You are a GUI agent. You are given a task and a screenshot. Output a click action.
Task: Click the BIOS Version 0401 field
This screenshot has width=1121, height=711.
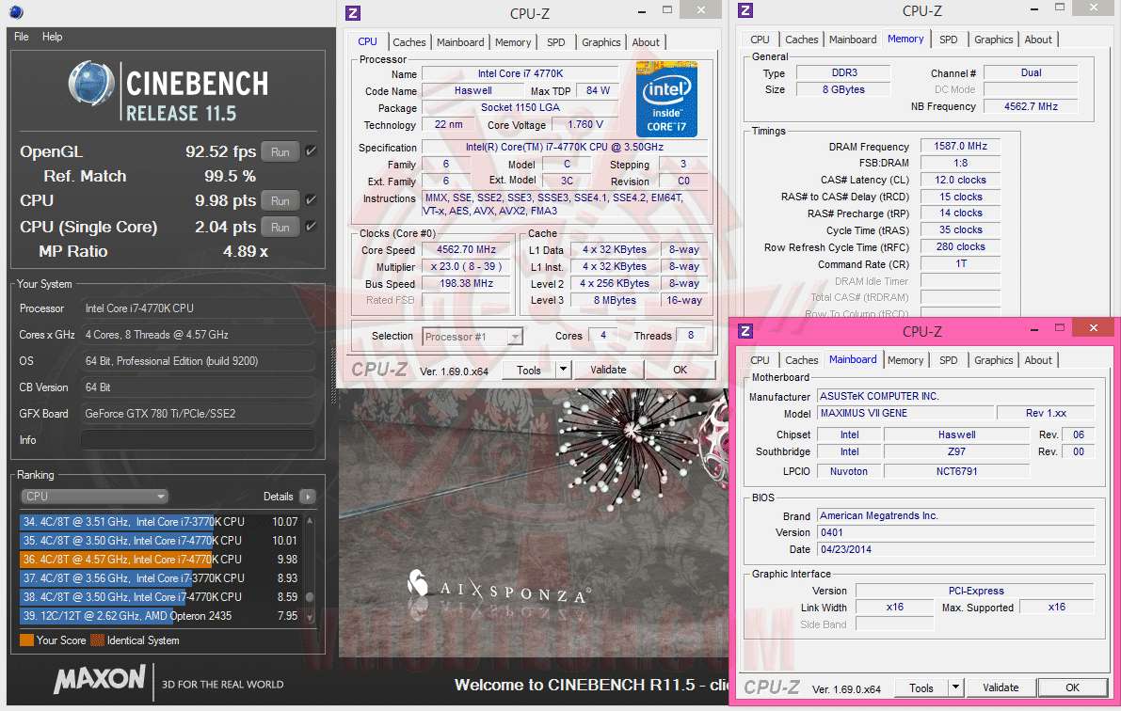[956, 532]
